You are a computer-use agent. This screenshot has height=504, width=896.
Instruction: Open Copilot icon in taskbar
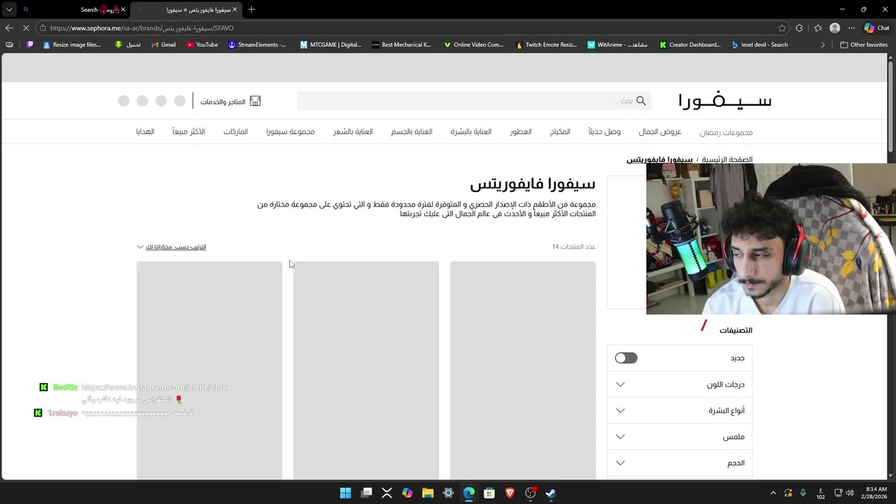(x=407, y=493)
